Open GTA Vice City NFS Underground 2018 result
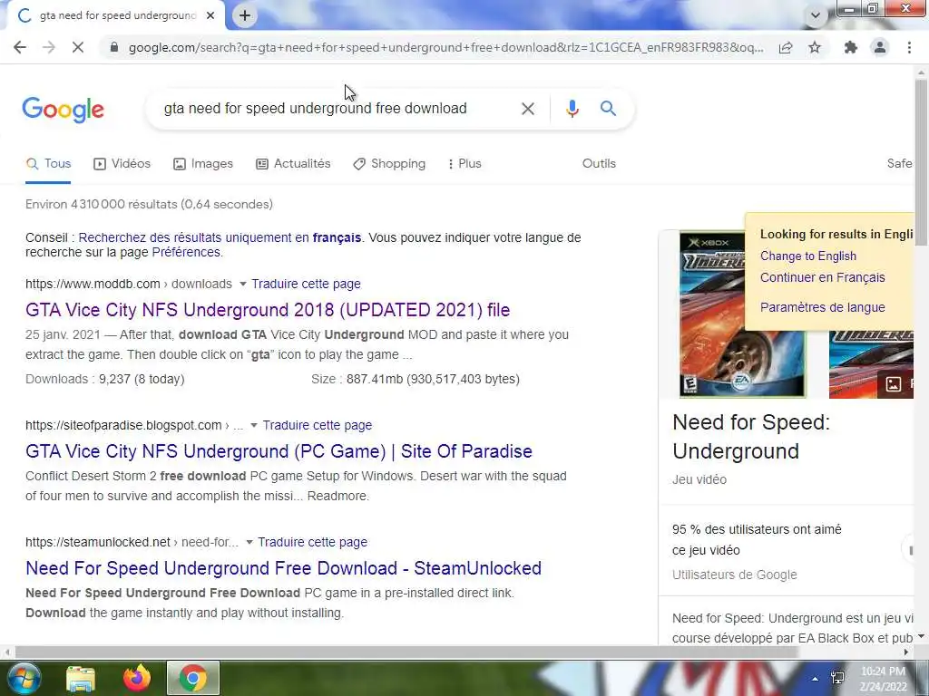 pyautogui.click(x=268, y=310)
